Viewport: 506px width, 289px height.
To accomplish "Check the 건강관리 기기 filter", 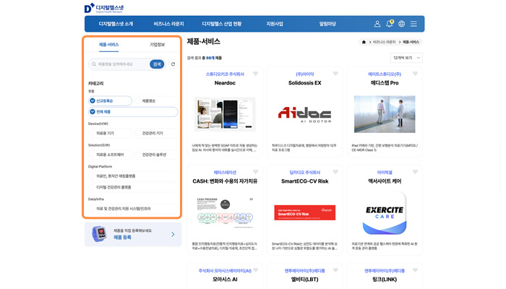I will 155,133.
